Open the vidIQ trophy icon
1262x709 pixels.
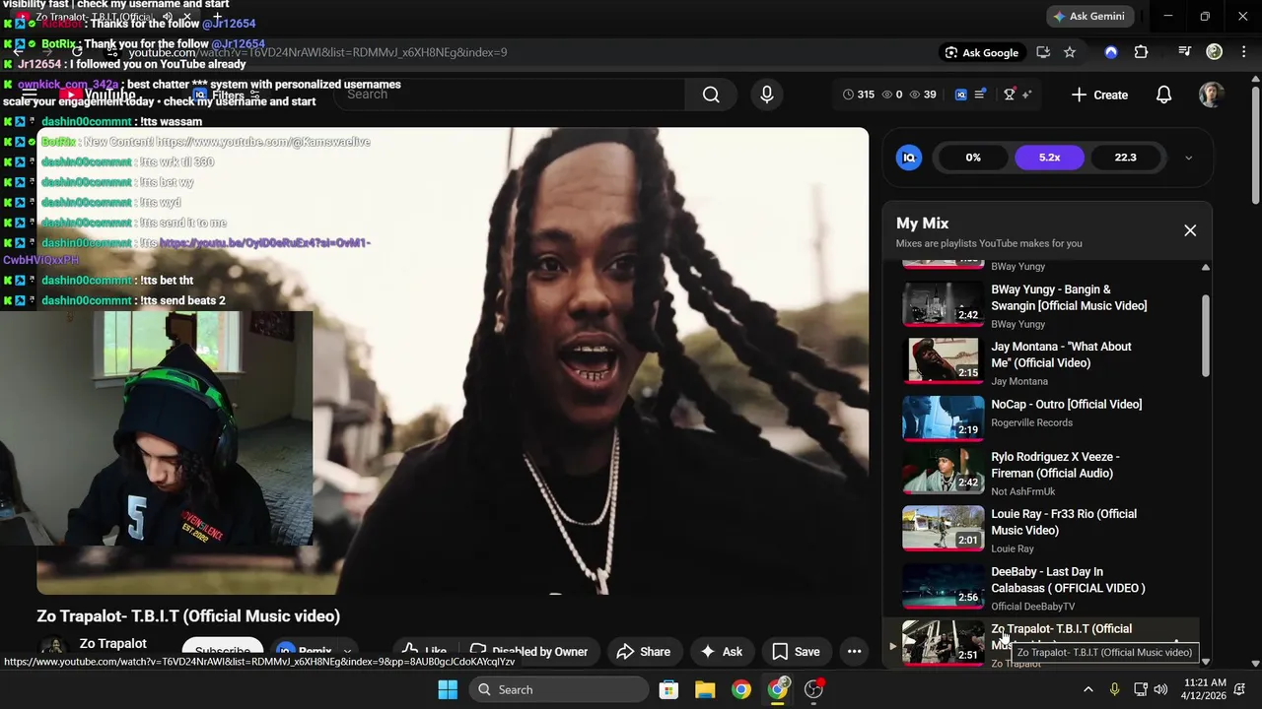click(1010, 95)
